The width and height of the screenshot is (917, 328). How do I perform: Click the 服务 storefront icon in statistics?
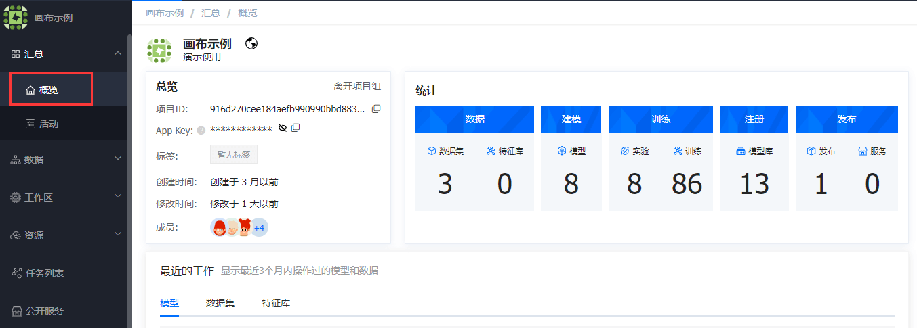(x=863, y=151)
